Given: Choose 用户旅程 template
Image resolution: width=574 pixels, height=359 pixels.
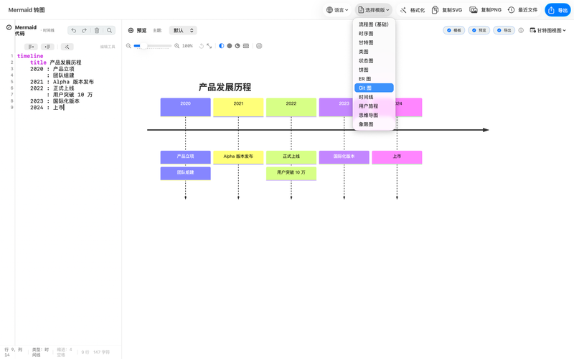Looking at the screenshot, I should tap(374, 106).
